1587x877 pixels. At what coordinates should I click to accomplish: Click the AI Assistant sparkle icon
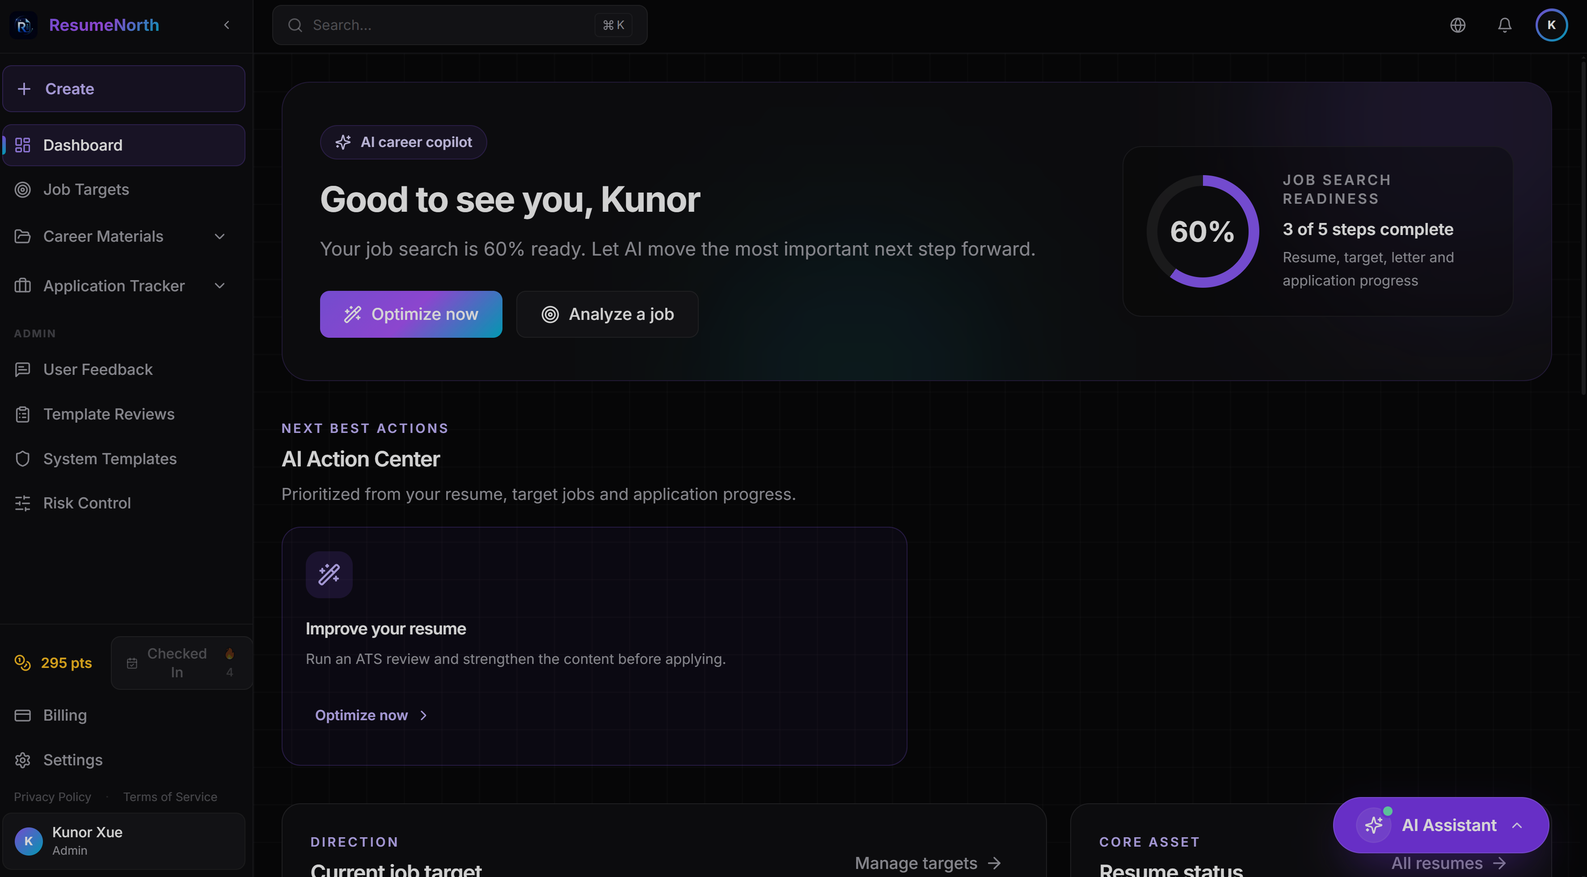tap(1374, 825)
